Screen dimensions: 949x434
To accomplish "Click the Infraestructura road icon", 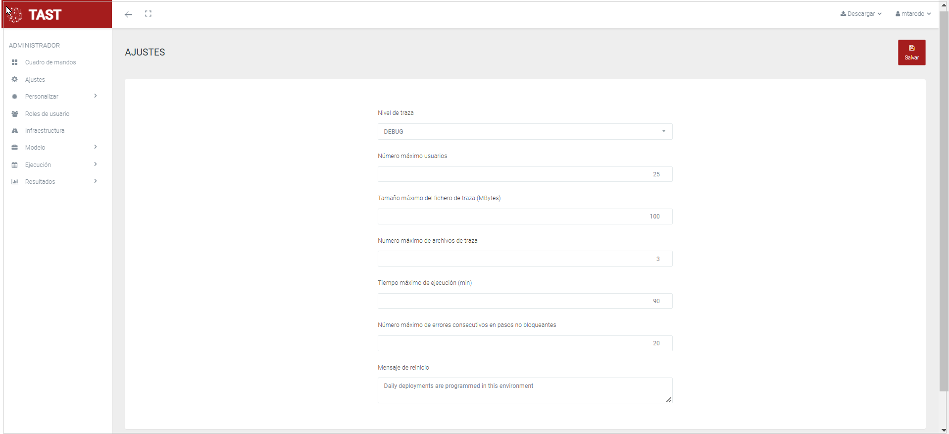I will click(x=15, y=131).
